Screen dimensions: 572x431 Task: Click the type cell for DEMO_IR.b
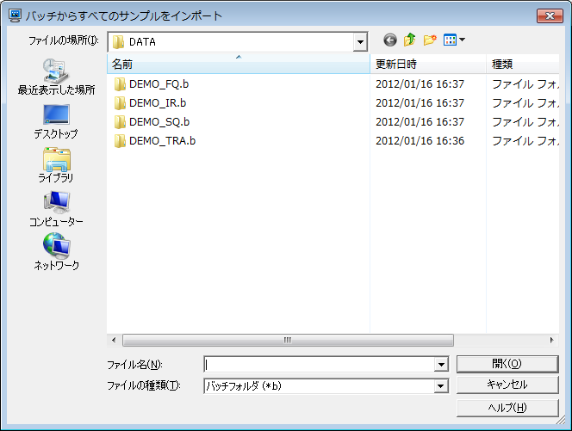tap(525, 103)
